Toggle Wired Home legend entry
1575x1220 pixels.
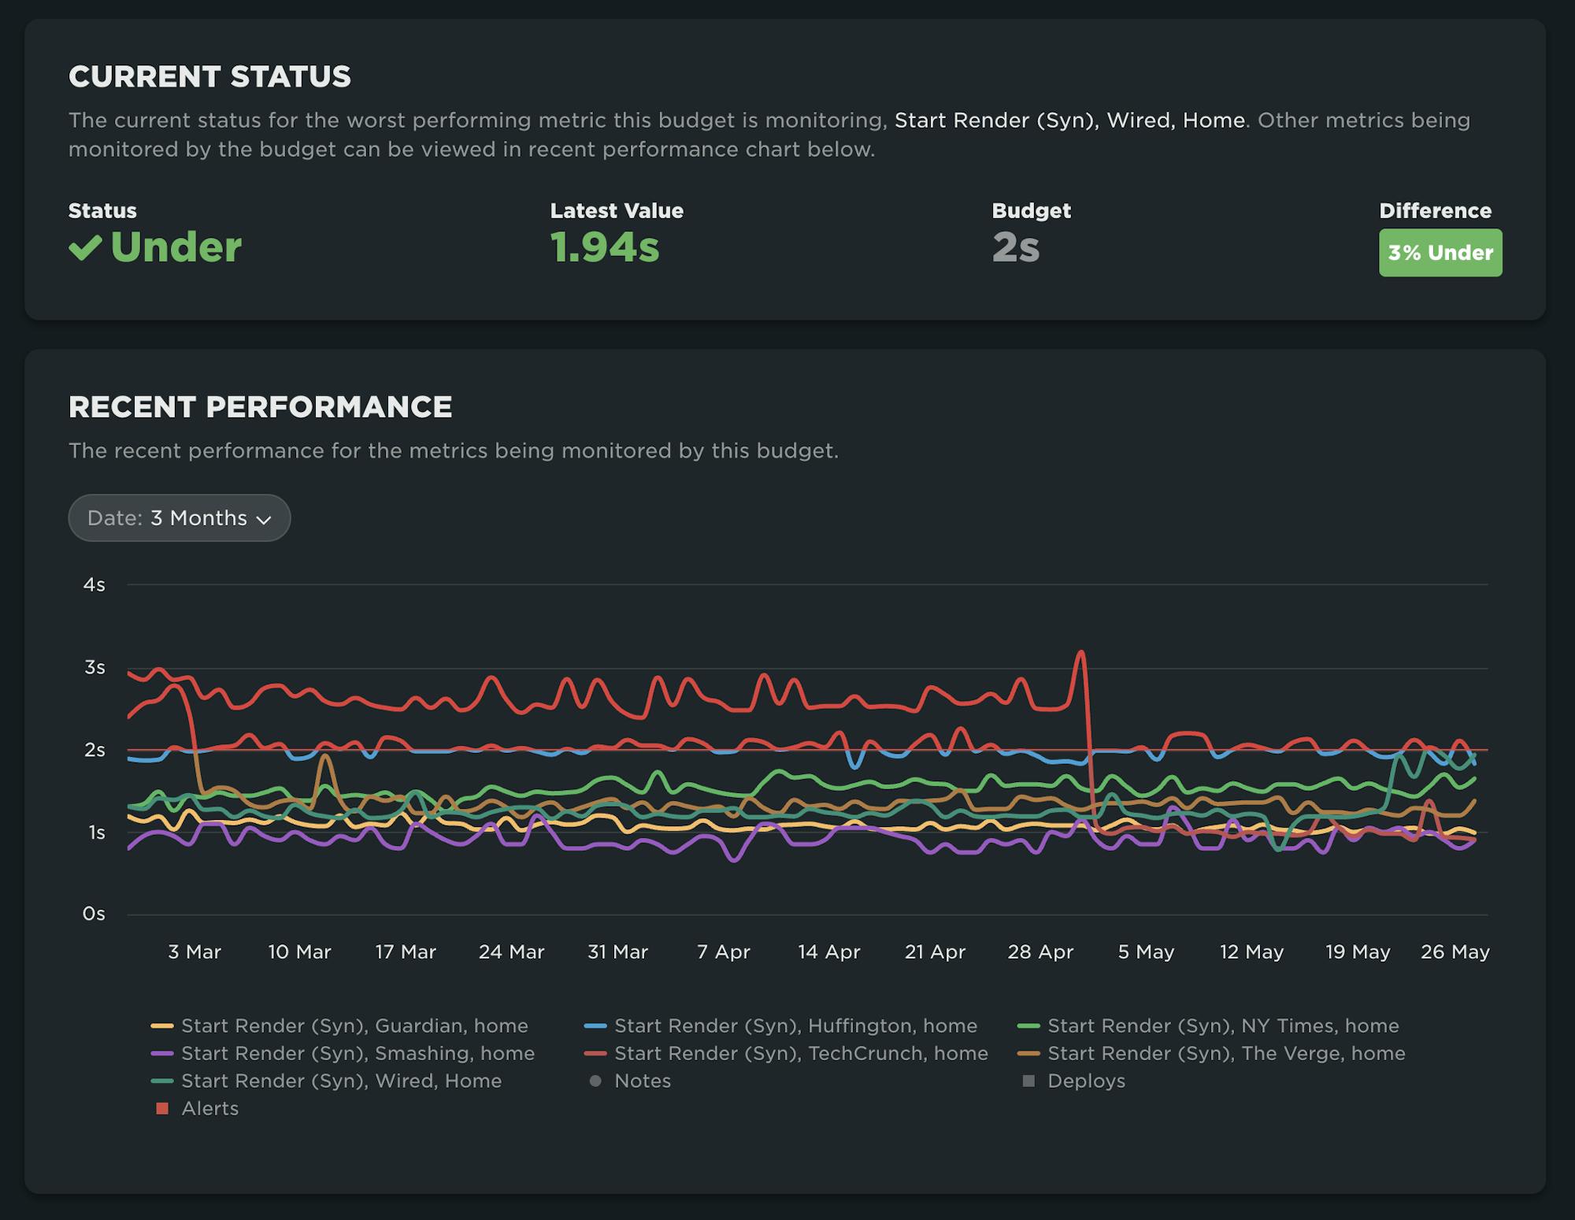click(x=341, y=1081)
